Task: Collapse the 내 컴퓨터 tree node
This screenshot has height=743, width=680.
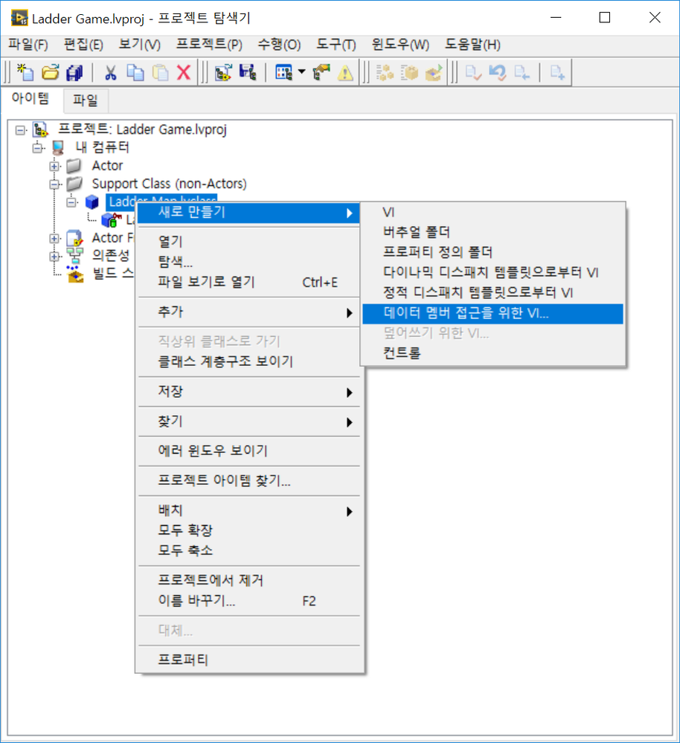Action: (37, 148)
